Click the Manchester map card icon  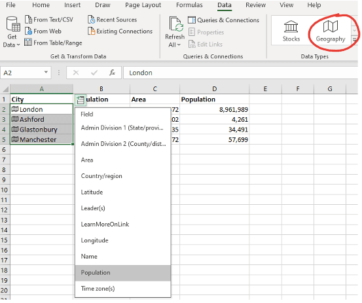point(15,139)
